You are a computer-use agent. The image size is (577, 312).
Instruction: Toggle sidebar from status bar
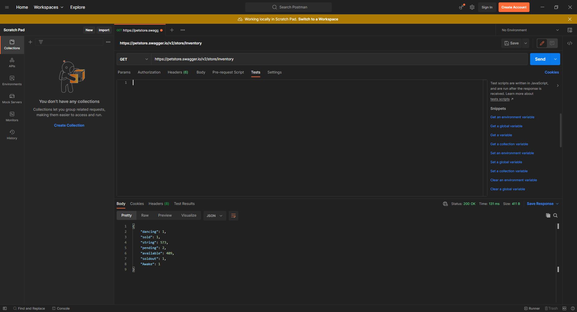tap(5, 308)
